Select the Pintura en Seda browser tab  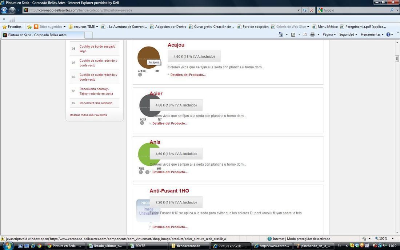pyautogui.click(x=43, y=35)
